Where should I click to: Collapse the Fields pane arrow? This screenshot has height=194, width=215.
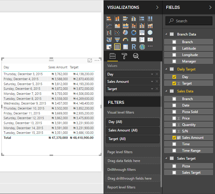pos(210,7)
